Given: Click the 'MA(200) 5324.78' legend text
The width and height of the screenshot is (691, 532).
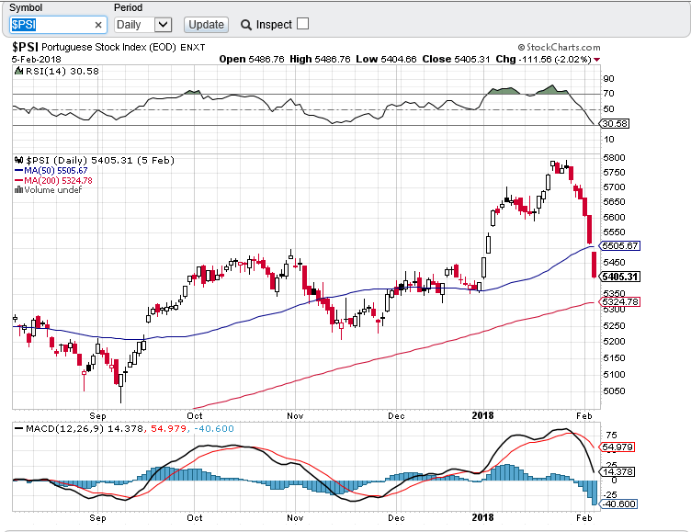Looking at the screenshot, I should [58, 180].
